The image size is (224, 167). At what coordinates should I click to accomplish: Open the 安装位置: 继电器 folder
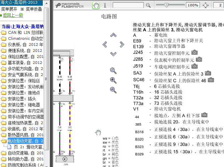click(x=20, y=105)
